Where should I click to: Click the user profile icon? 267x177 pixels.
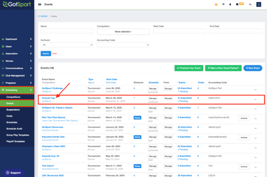[230, 4]
